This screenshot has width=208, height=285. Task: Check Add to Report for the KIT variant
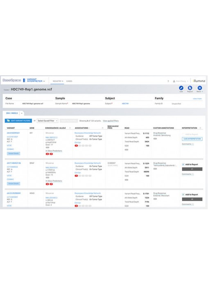183,134
